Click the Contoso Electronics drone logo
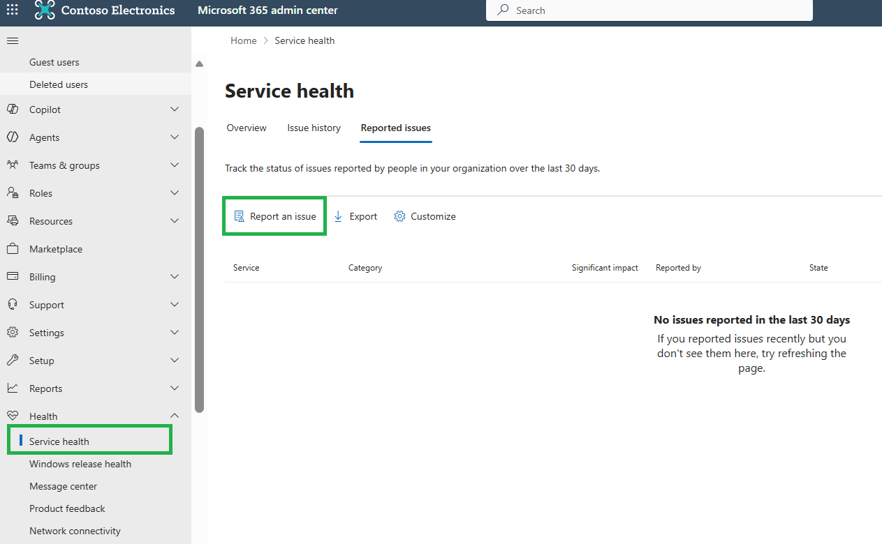The width and height of the screenshot is (882, 544). point(45,10)
